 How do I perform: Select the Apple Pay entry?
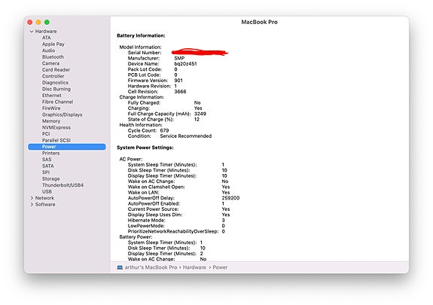53,44
